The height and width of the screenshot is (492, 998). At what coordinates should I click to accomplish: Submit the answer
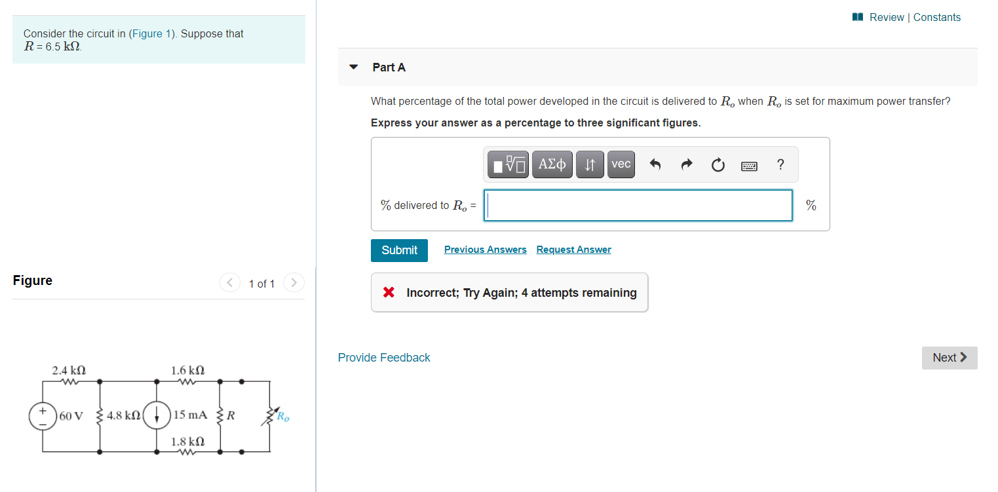[x=399, y=250]
